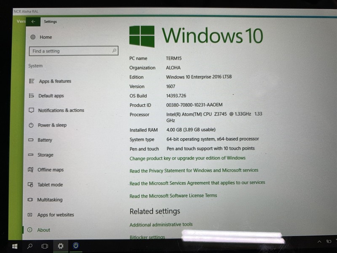
Task: Click the Offline maps map icon
Action: point(30,170)
